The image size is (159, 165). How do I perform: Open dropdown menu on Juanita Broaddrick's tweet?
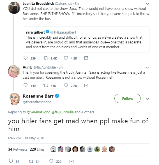coord(147,4)
